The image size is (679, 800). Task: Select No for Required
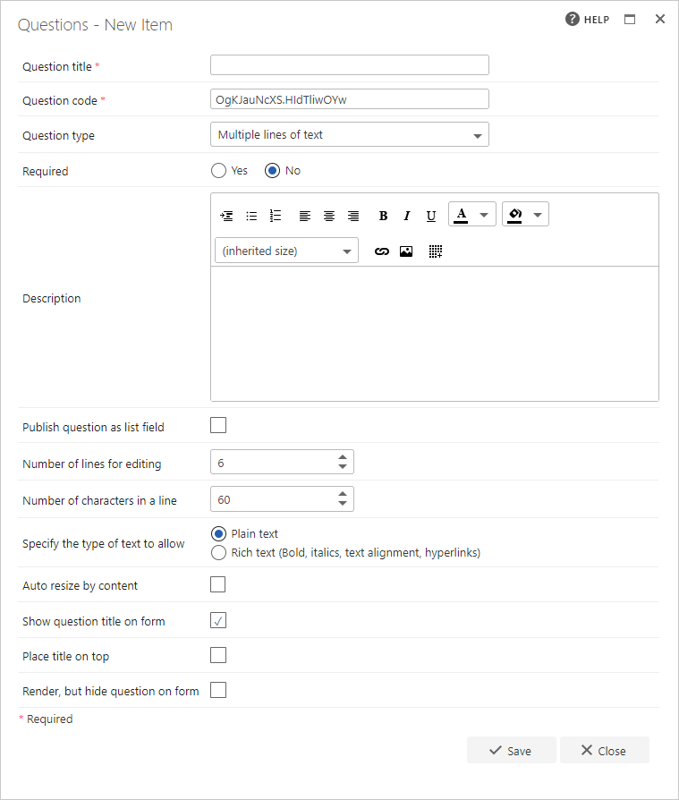click(273, 170)
